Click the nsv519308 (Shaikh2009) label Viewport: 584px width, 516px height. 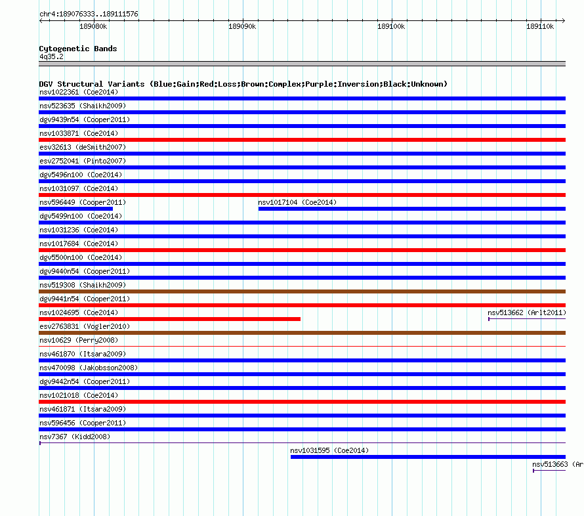pyautogui.click(x=83, y=285)
